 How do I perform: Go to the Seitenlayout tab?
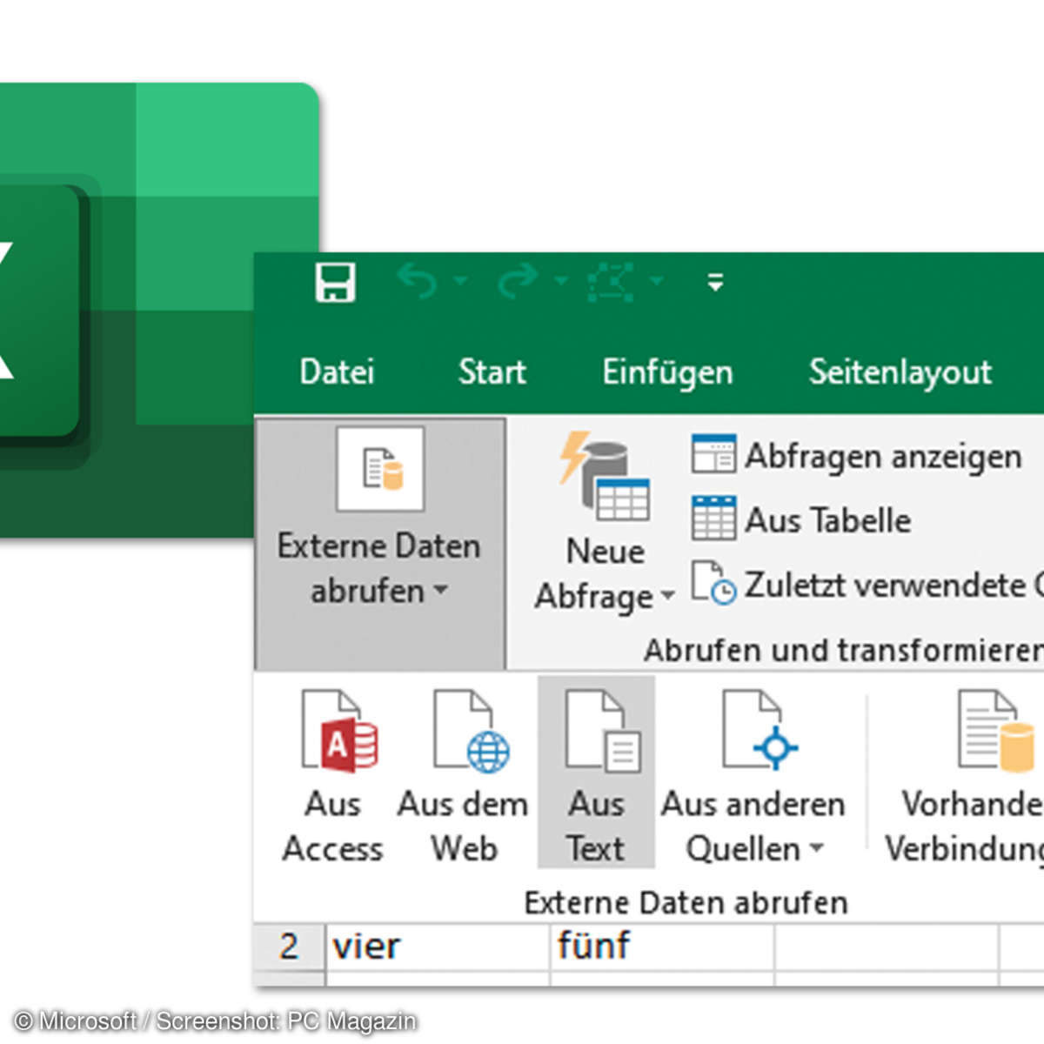[900, 372]
